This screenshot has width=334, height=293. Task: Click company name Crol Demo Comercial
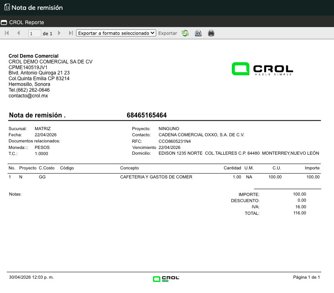[34, 56]
